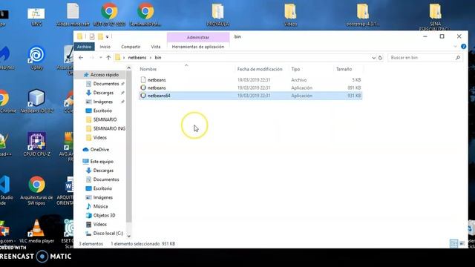This screenshot has height=267, width=475.
Task: Open pinned Documentos under Acceso rápido
Action: click(x=105, y=84)
